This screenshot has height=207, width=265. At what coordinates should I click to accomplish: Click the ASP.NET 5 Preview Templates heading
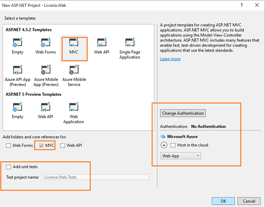33,94
